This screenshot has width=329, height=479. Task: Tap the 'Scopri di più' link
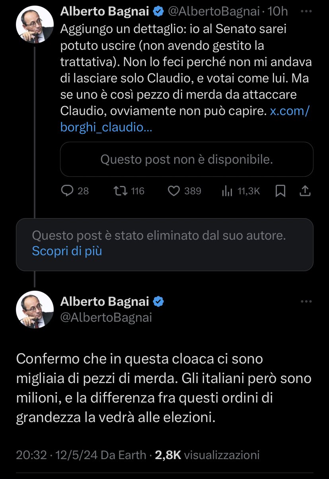tap(67, 251)
